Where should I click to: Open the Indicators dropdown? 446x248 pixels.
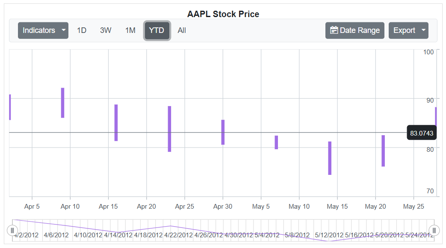coord(43,30)
